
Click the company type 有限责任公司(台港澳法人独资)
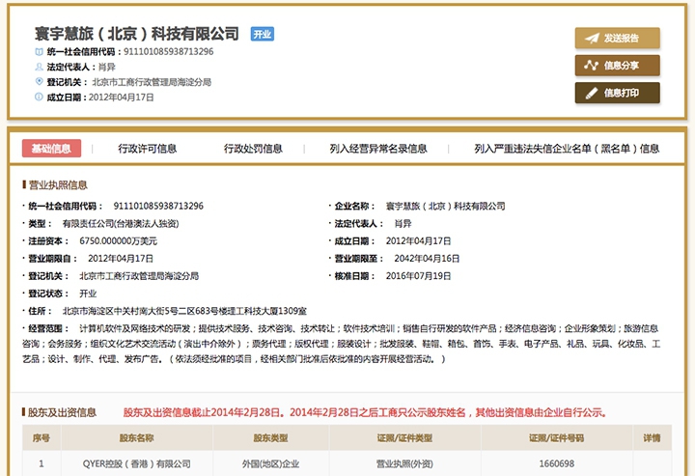click(121, 223)
